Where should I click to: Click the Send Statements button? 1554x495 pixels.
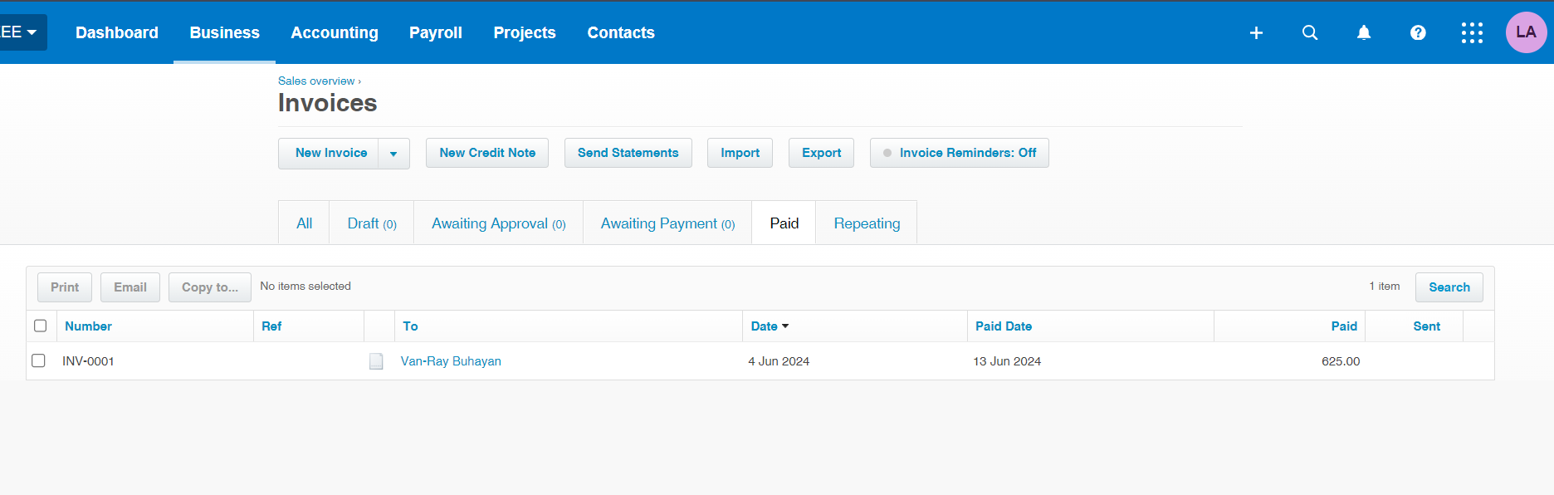coord(628,153)
